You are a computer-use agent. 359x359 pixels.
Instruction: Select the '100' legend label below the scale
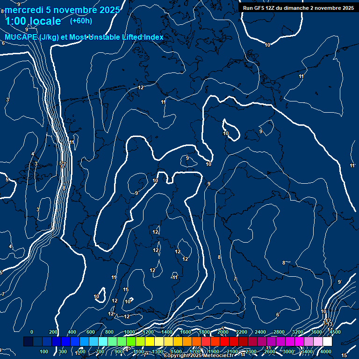click(x=44, y=352)
